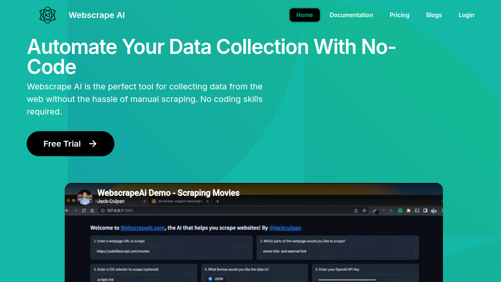Open the video title WebscrapeAi Demo - Scraping Movies
Viewport: 501px width, 282px height.
[169, 193]
